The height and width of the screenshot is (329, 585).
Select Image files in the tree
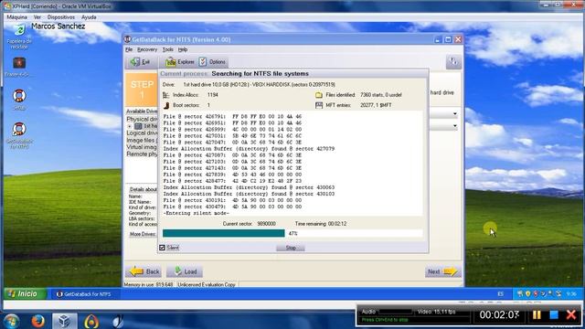coord(142,140)
